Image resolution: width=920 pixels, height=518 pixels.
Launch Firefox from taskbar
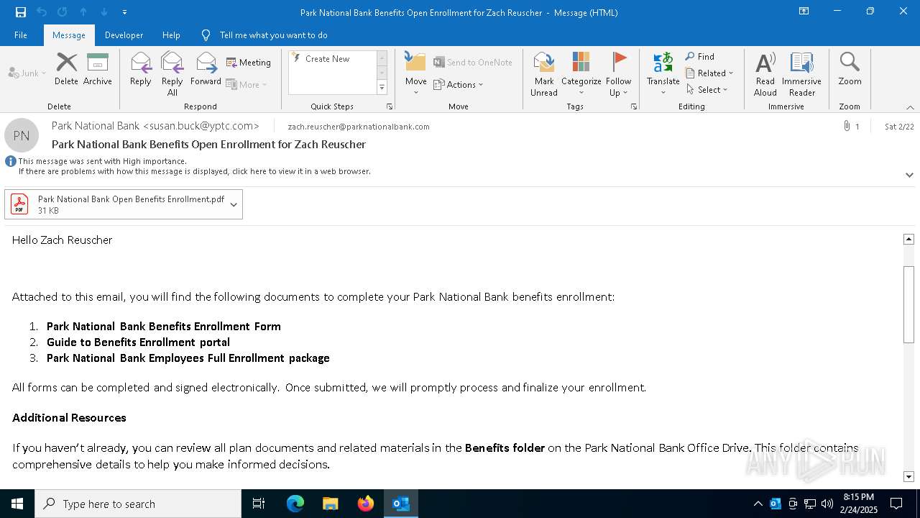(x=366, y=504)
